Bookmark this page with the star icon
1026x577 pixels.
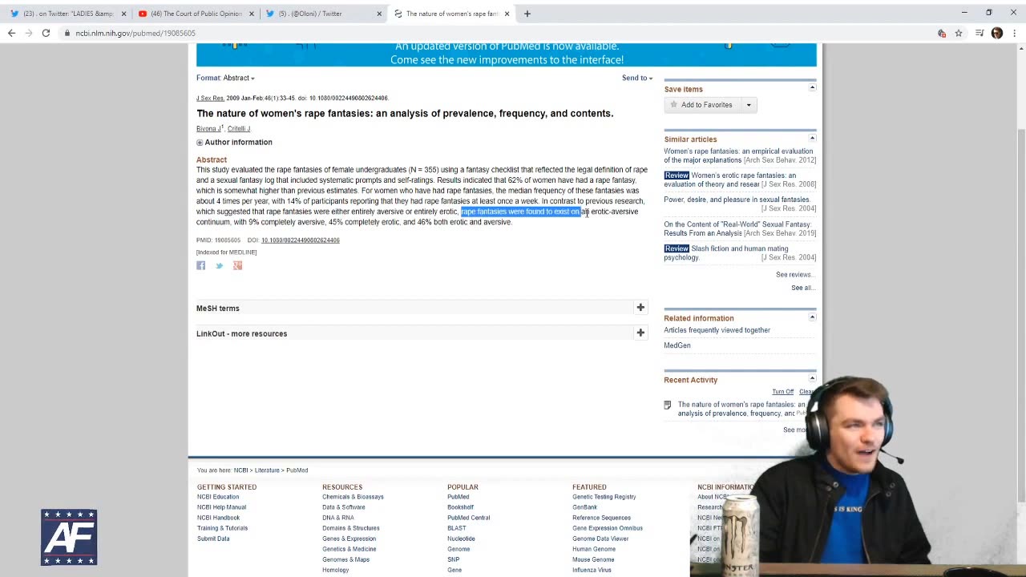coord(959,33)
